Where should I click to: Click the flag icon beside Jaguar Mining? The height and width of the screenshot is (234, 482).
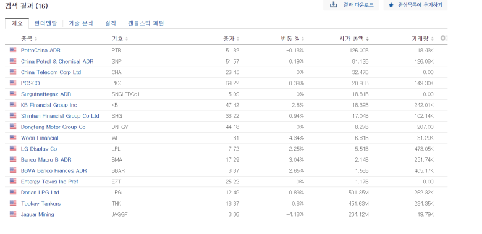[x=13, y=214]
